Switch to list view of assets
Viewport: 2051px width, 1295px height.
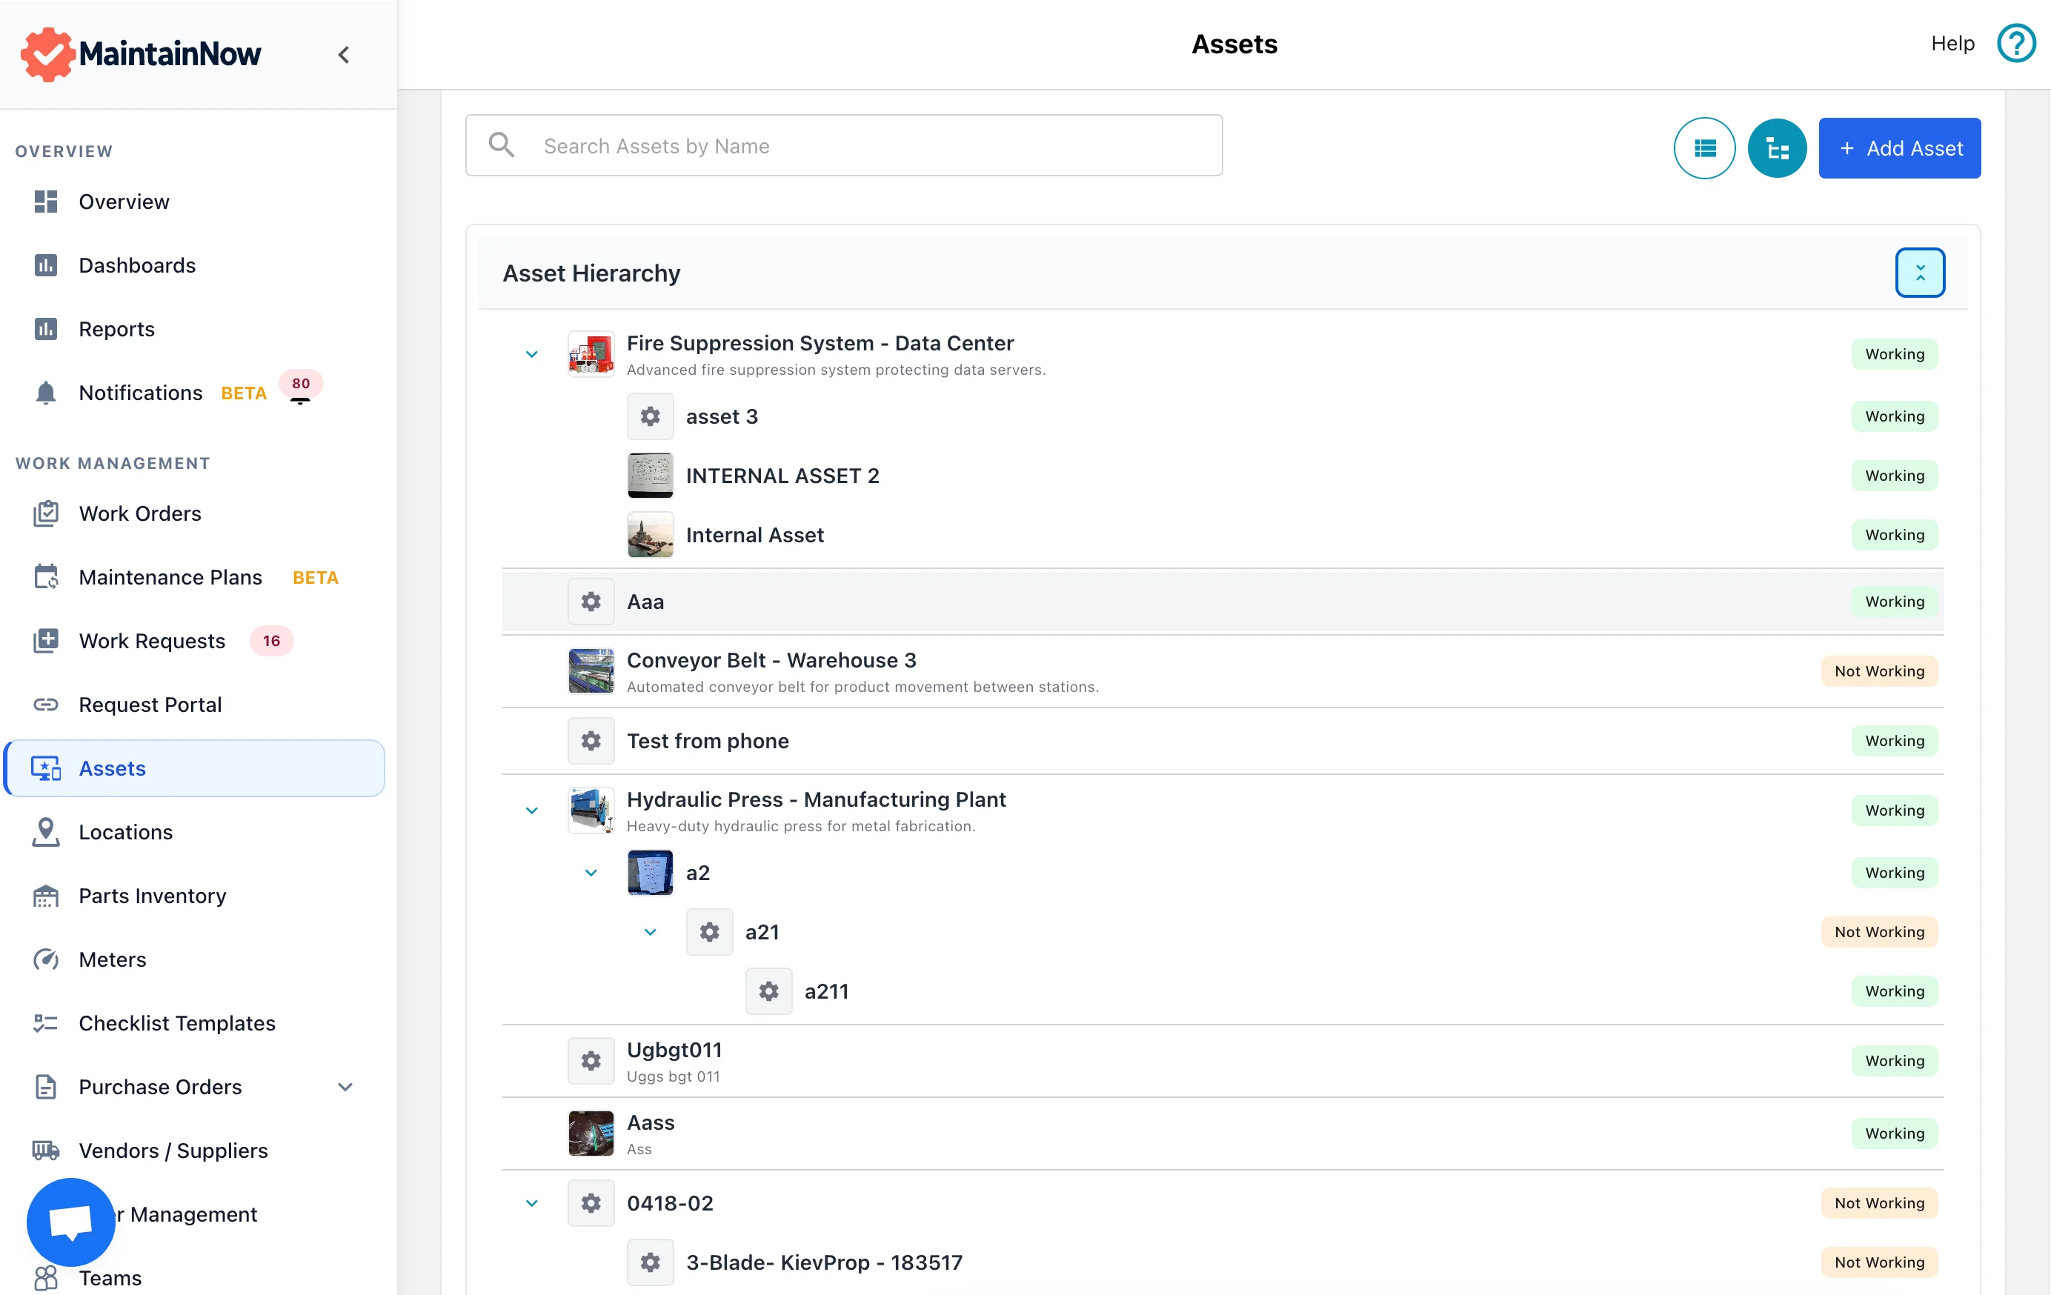point(1703,148)
